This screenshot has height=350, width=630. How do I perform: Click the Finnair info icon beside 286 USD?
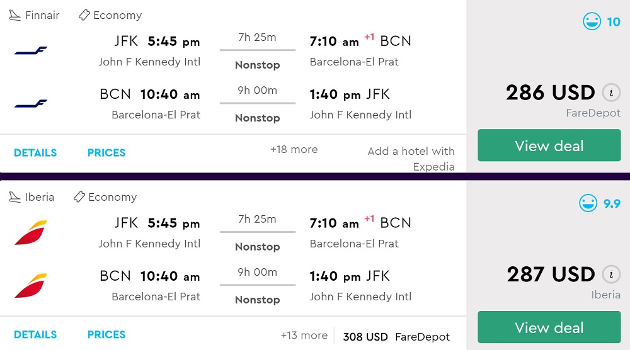[x=610, y=93]
